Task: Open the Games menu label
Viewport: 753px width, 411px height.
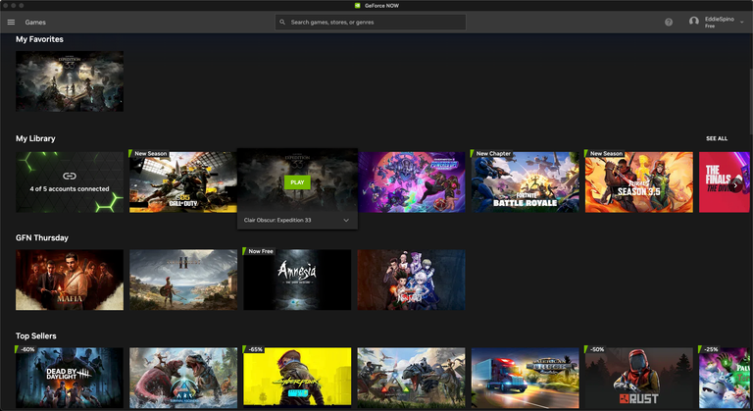Action: tap(35, 23)
